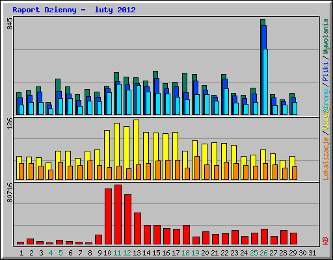Image resolution: width=333 pixels, height=260 pixels.
Task: Click the Lokalizacje legend label
Action: pos(326,159)
